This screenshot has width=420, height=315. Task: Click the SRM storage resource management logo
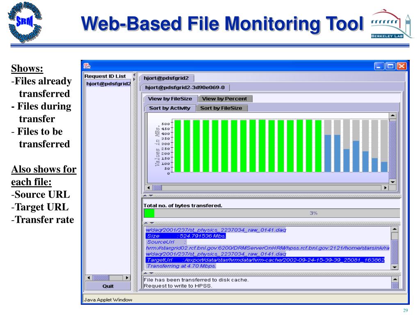coord(25,22)
